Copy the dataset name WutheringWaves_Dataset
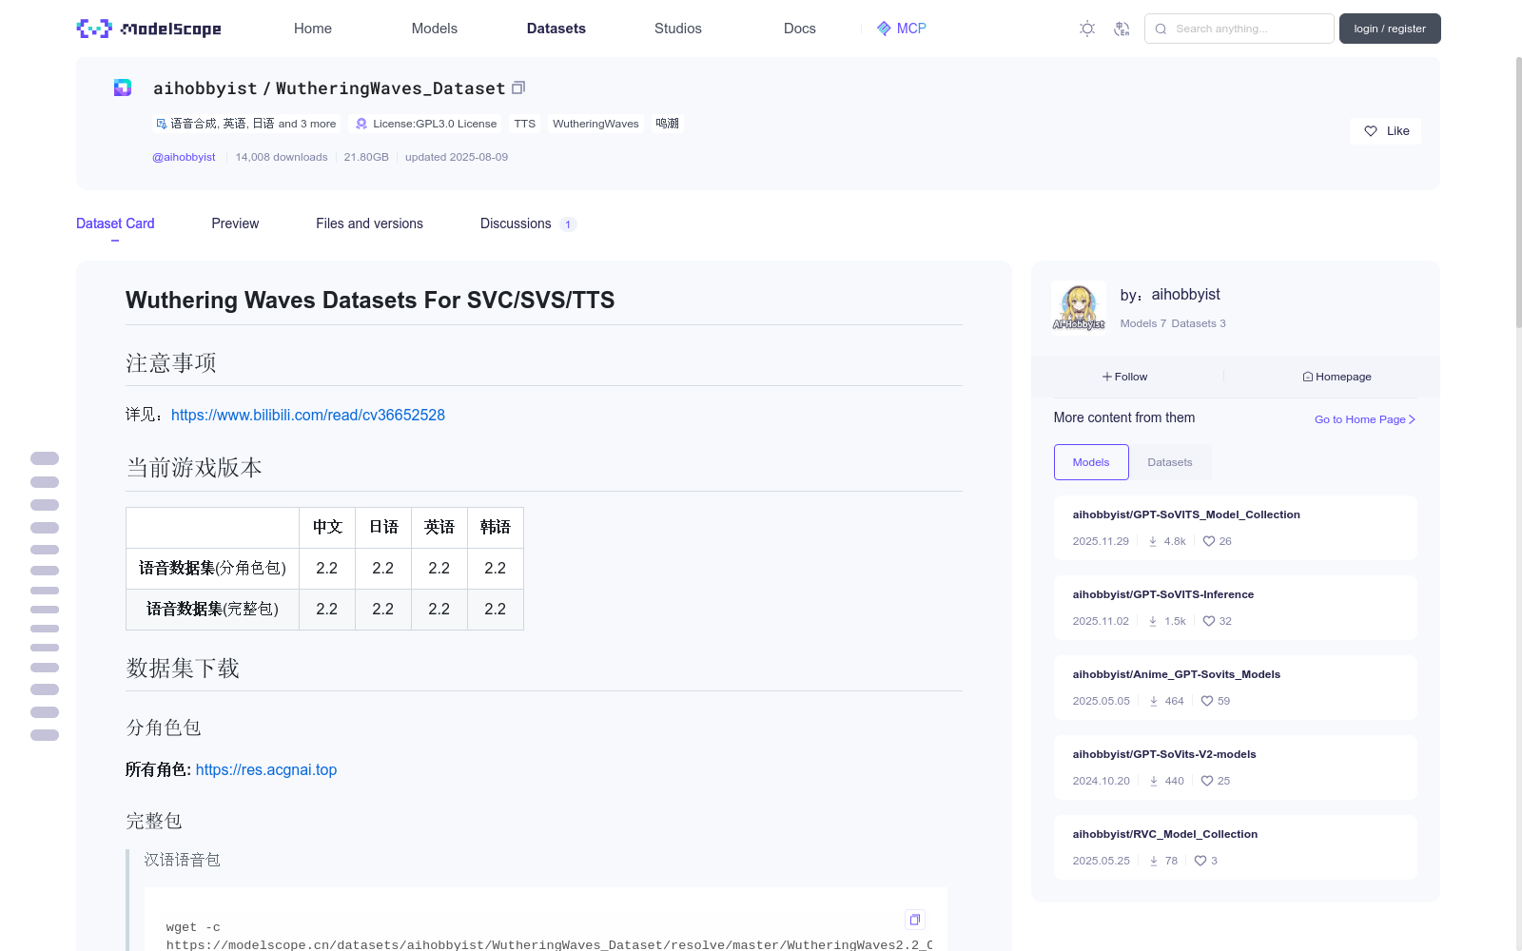This screenshot has width=1522, height=951. click(x=518, y=87)
